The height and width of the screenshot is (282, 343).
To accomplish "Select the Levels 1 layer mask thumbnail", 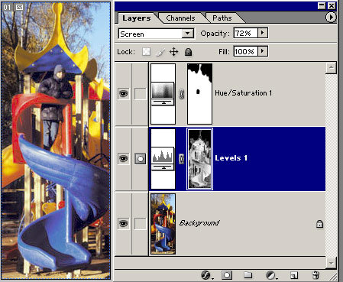I will [x=199, y=159].
